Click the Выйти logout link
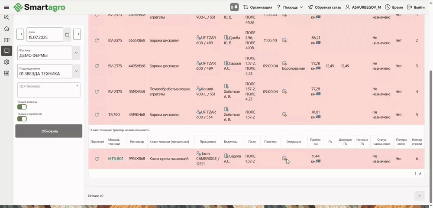The height and width of the screenshot is (208, 433). tap(416, 7)
